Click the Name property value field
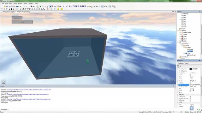Screen dimensions: 202x113 coord(195,77)
